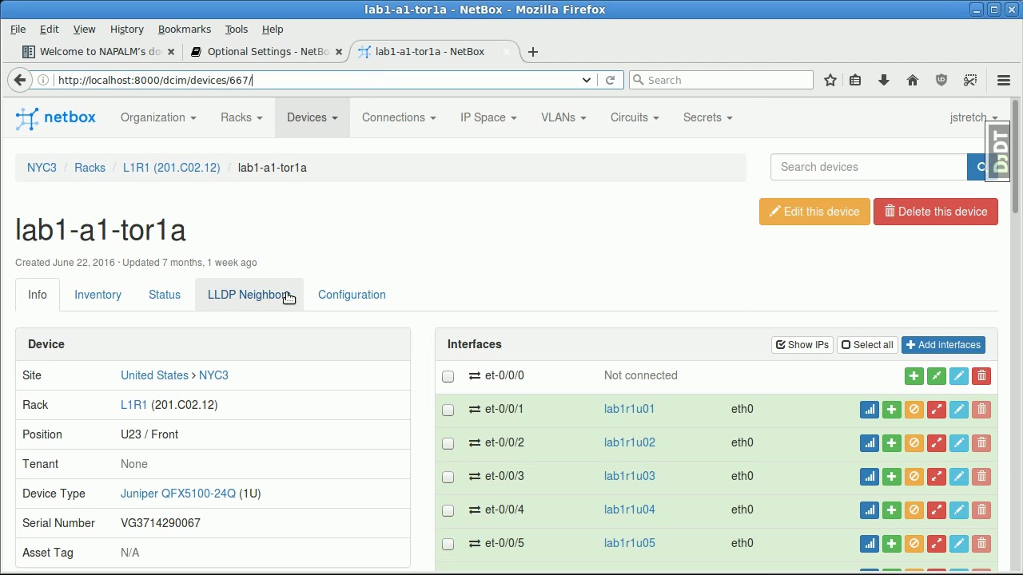Click Delete this device button

(x=936, y=212)
